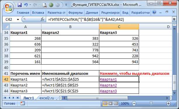Select all cells with the corner button
The height and width of the screenshot is (109, 179).
[6, 27]
